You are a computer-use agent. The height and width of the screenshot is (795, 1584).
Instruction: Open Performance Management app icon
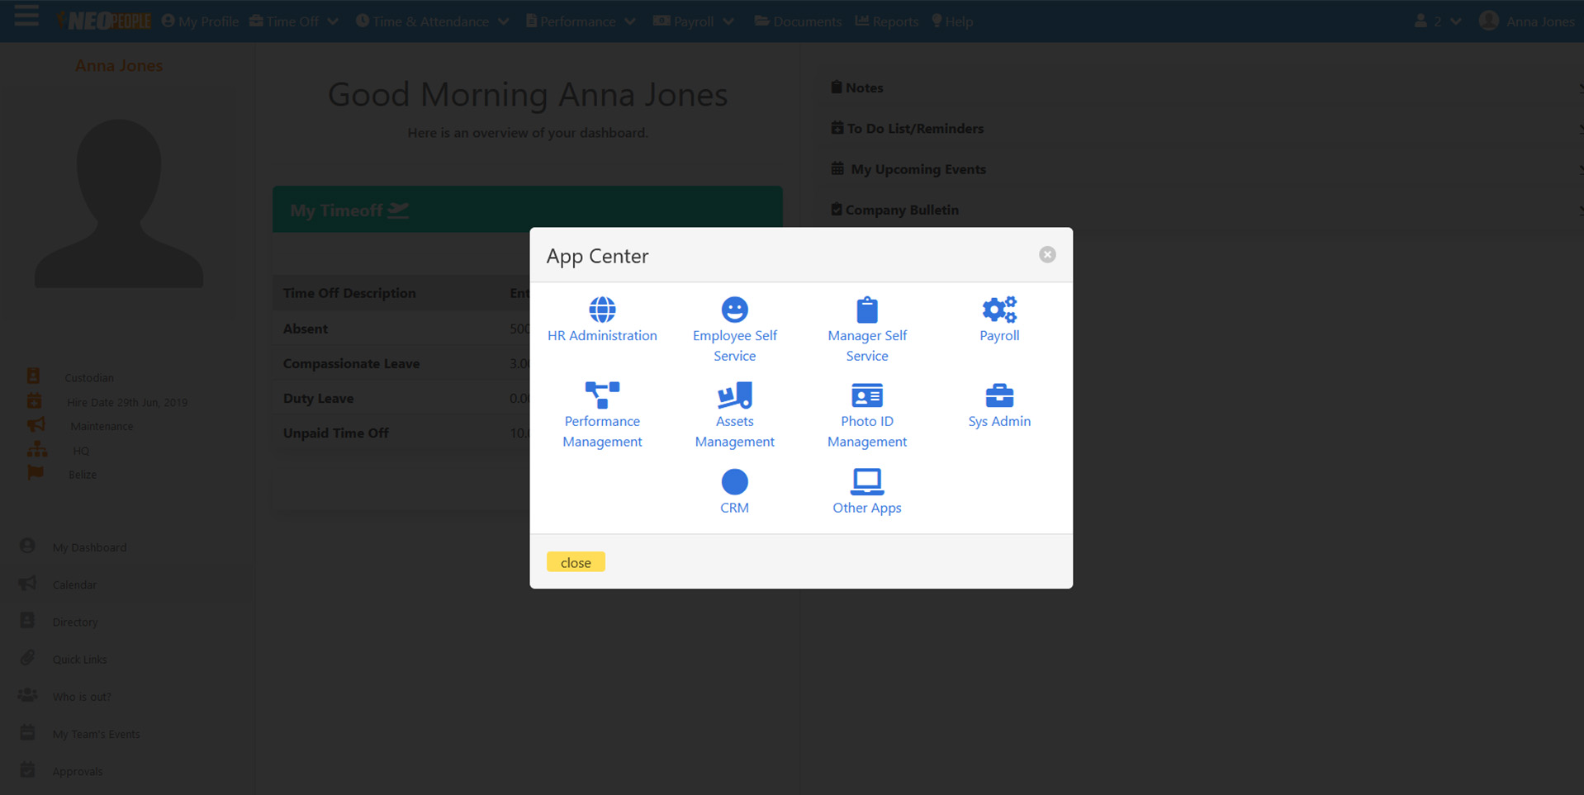[602, 395]
